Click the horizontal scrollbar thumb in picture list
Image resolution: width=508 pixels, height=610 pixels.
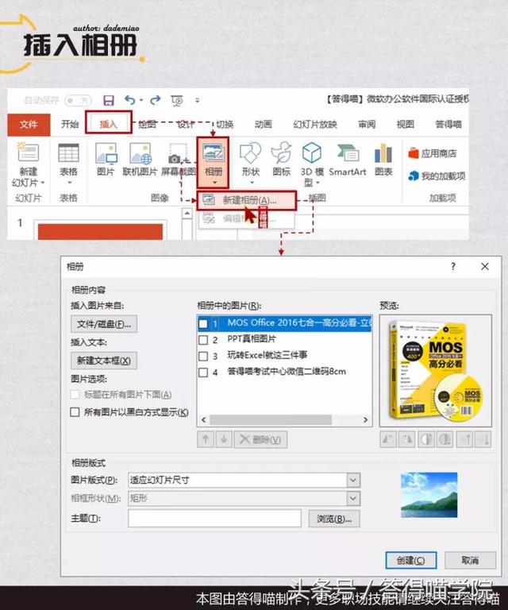[x=271, y=419]
